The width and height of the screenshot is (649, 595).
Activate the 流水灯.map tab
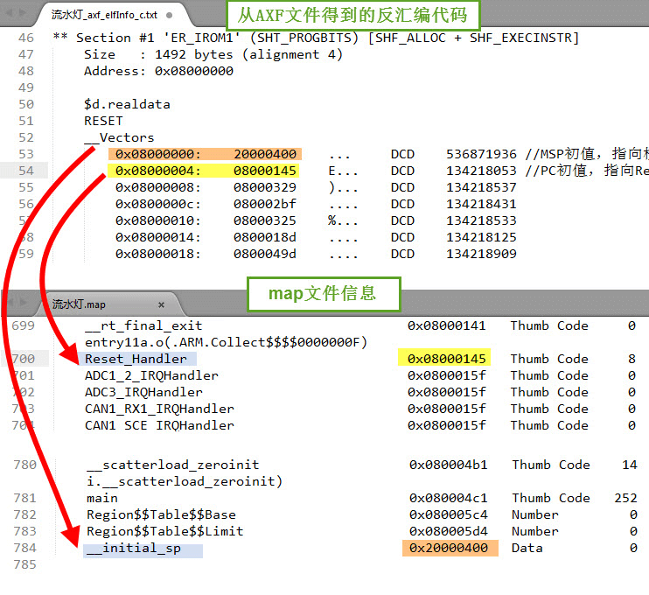[x=80, y=304]
